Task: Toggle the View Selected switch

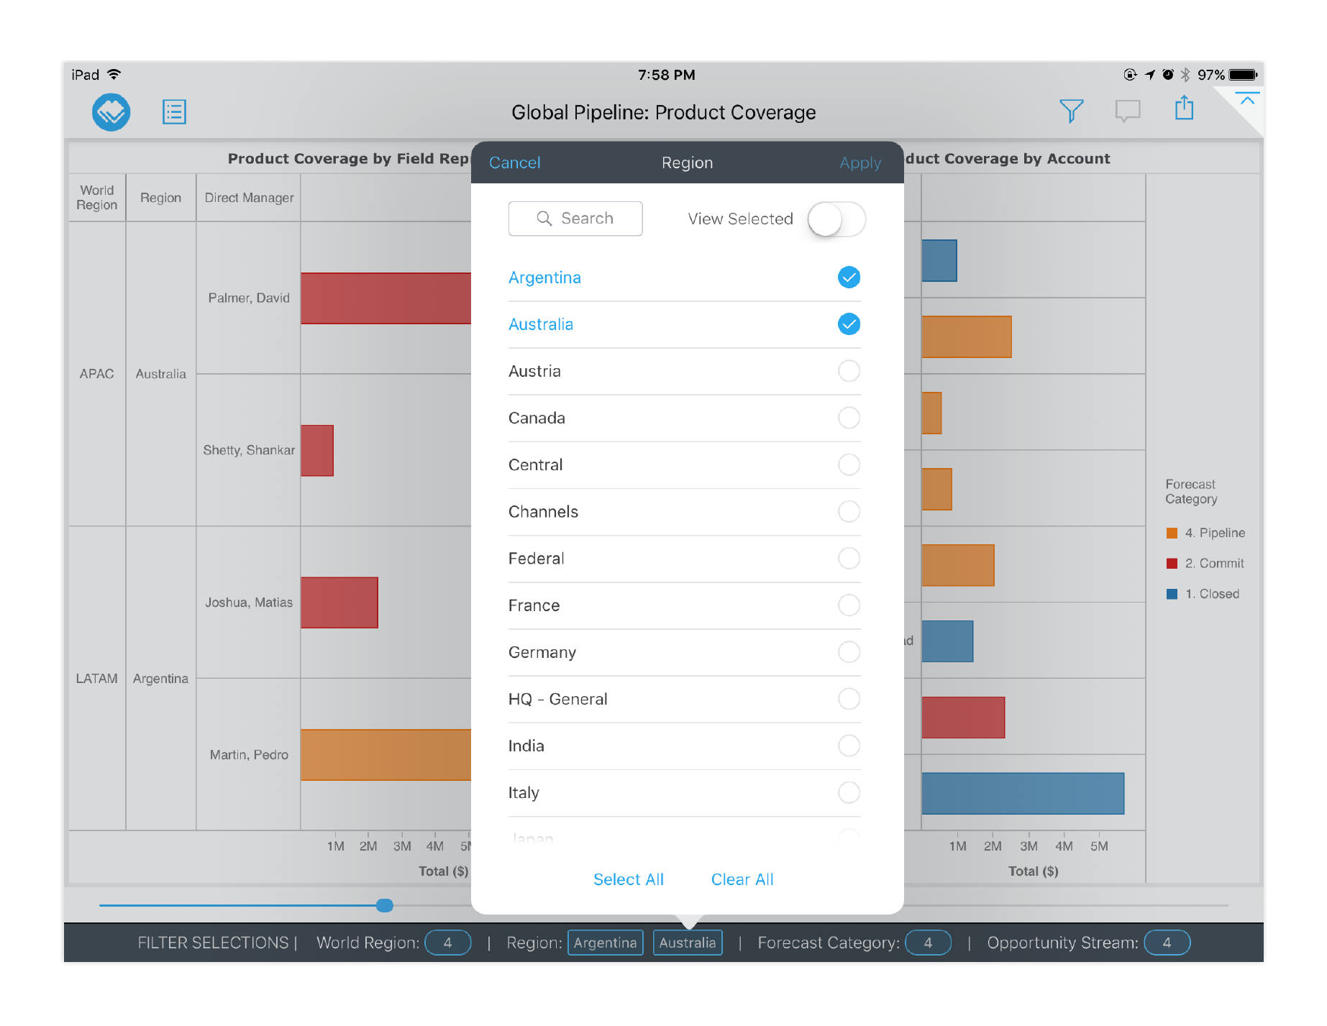Action: click(836, 219)
